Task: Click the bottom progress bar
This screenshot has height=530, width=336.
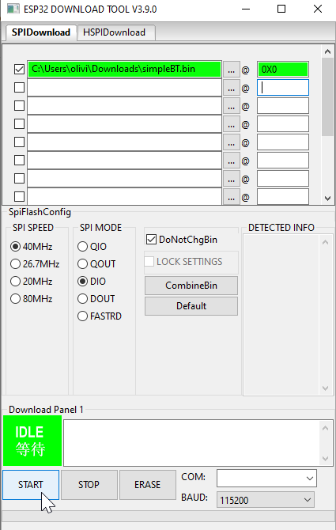Action: [x=168, y=516]
